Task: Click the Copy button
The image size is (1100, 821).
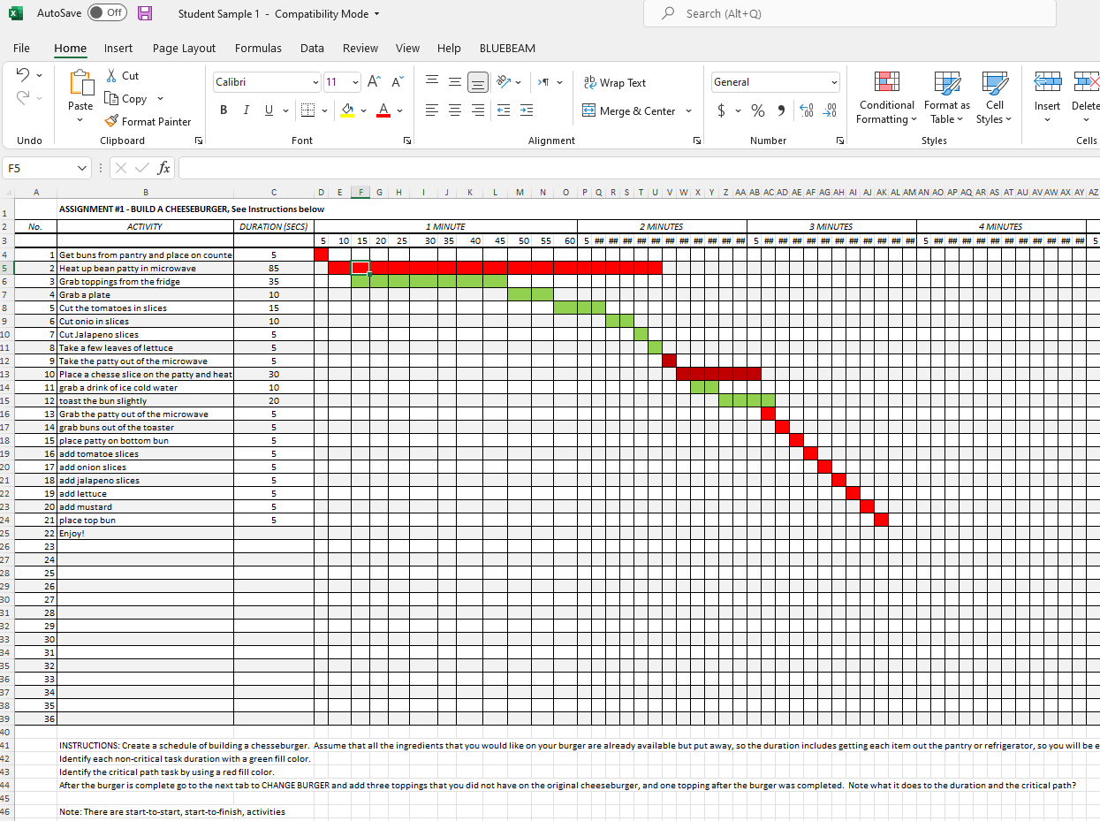Action: [x=126, y=99]
